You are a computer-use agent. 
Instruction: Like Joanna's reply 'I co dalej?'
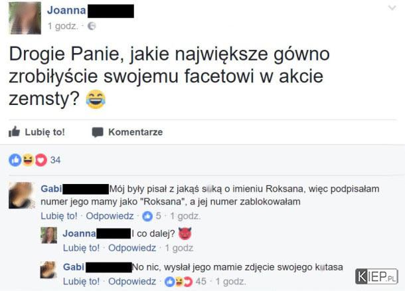pyautogui.click(x=81, y=248)
